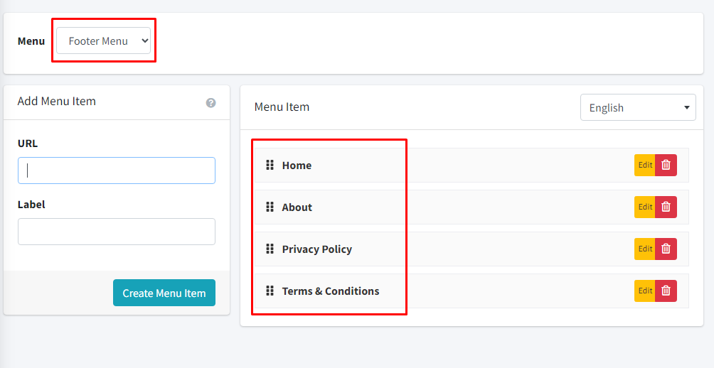Edit the Home menu item

(x=645, y=166)
